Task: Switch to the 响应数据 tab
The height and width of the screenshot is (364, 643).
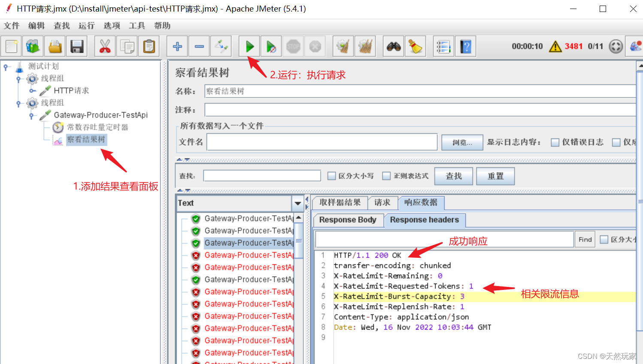Action: 421,203
